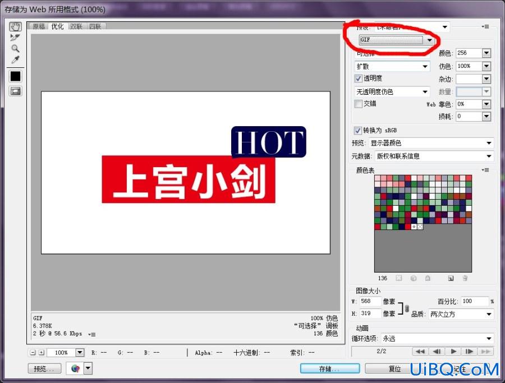Image resolution: width=505 pixels, height=383 pixels.
Task: Open the 元数据 版权和联系信息 dropdown
Action: coord(434,156)
